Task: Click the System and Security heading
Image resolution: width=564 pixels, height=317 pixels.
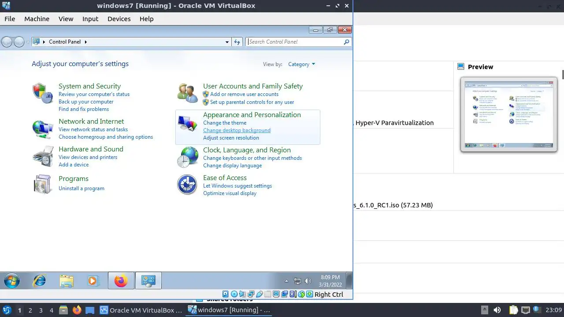Action: pos(89,86)
